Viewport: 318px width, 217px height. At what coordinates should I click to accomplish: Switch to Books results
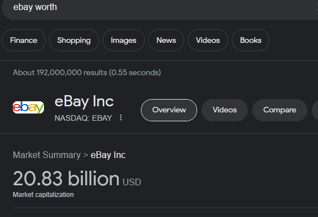251,40
